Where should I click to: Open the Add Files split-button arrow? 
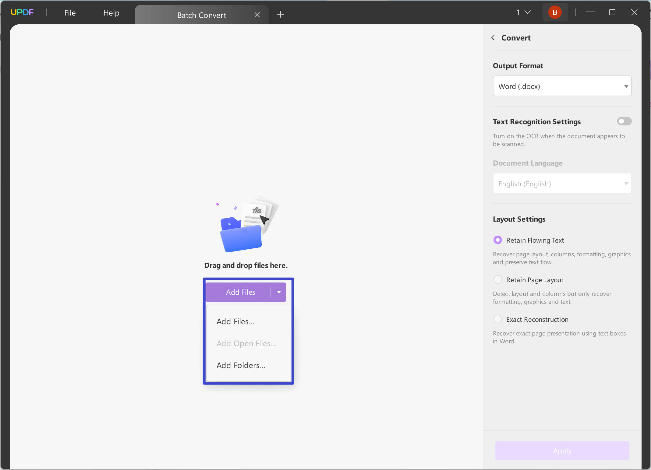click(x=278, y=292)
